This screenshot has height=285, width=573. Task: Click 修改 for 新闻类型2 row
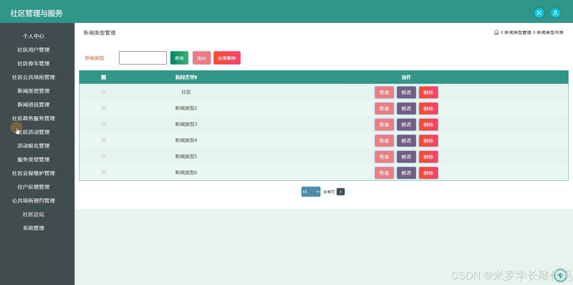406,109
